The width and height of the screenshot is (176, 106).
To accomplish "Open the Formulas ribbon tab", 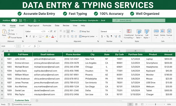I will pos(47,26).
